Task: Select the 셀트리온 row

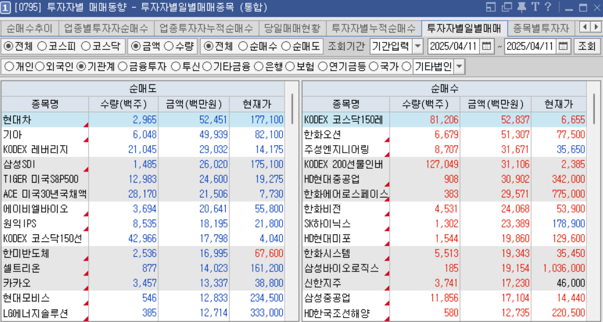Action: coord(143,268)
